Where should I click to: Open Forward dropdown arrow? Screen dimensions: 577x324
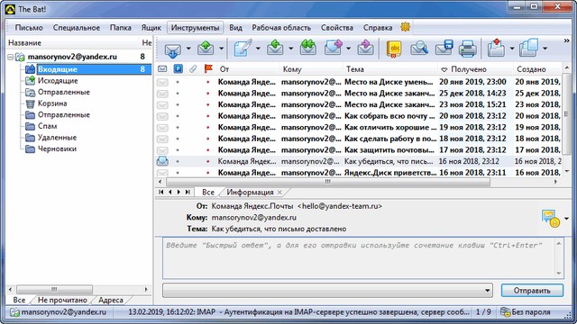[348, 49]
